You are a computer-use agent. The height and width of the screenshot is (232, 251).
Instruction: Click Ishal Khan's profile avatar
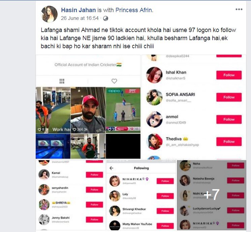[x=154, y=75]
